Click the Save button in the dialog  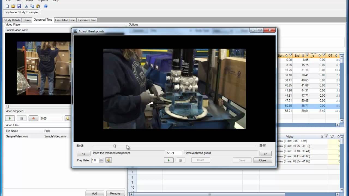click(x=242, y=160)
